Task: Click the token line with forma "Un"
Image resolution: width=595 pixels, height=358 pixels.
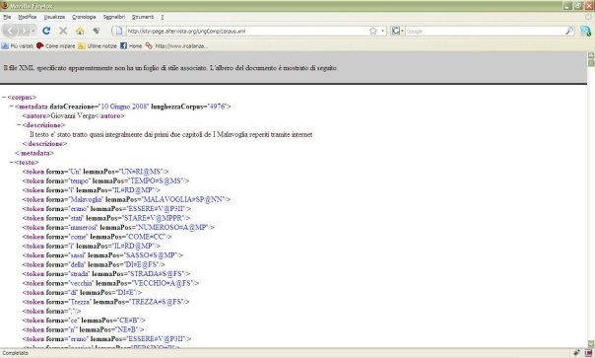Action: click(96, 172)
